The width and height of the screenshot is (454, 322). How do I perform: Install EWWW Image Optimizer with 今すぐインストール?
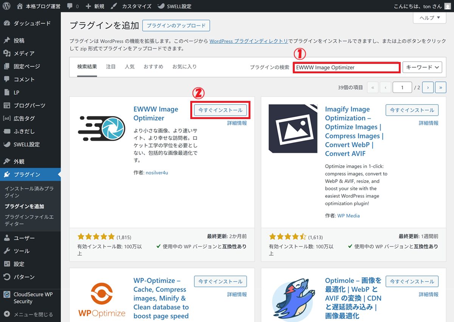coord(221,110)
